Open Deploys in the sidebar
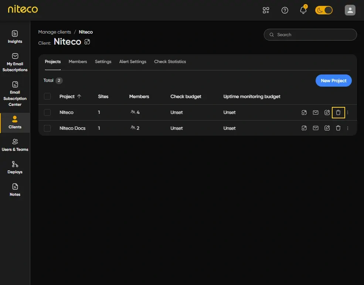364x285 pixels. [15, 168]
